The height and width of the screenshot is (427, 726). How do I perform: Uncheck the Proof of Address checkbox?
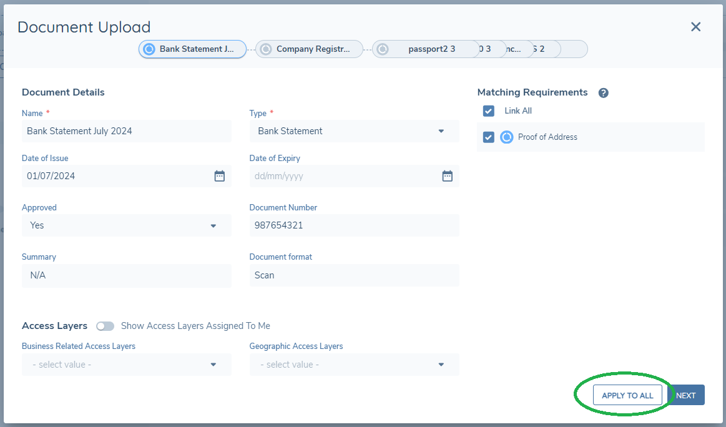coord(489,137)
